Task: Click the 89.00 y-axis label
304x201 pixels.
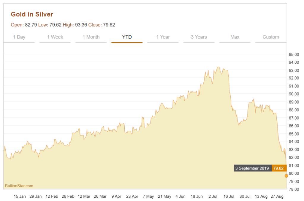Action: tap(294, 102)
